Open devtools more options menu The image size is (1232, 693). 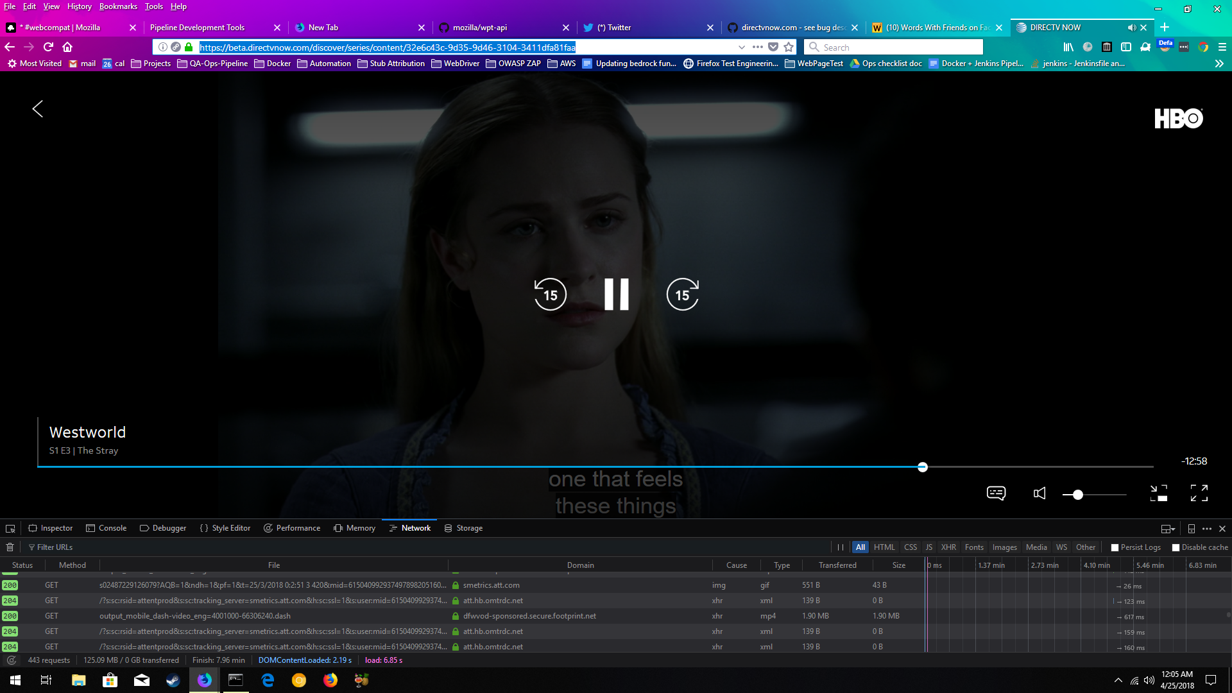click(1207, 529)
